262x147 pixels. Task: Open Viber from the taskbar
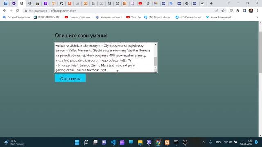[x=149, y=142]
